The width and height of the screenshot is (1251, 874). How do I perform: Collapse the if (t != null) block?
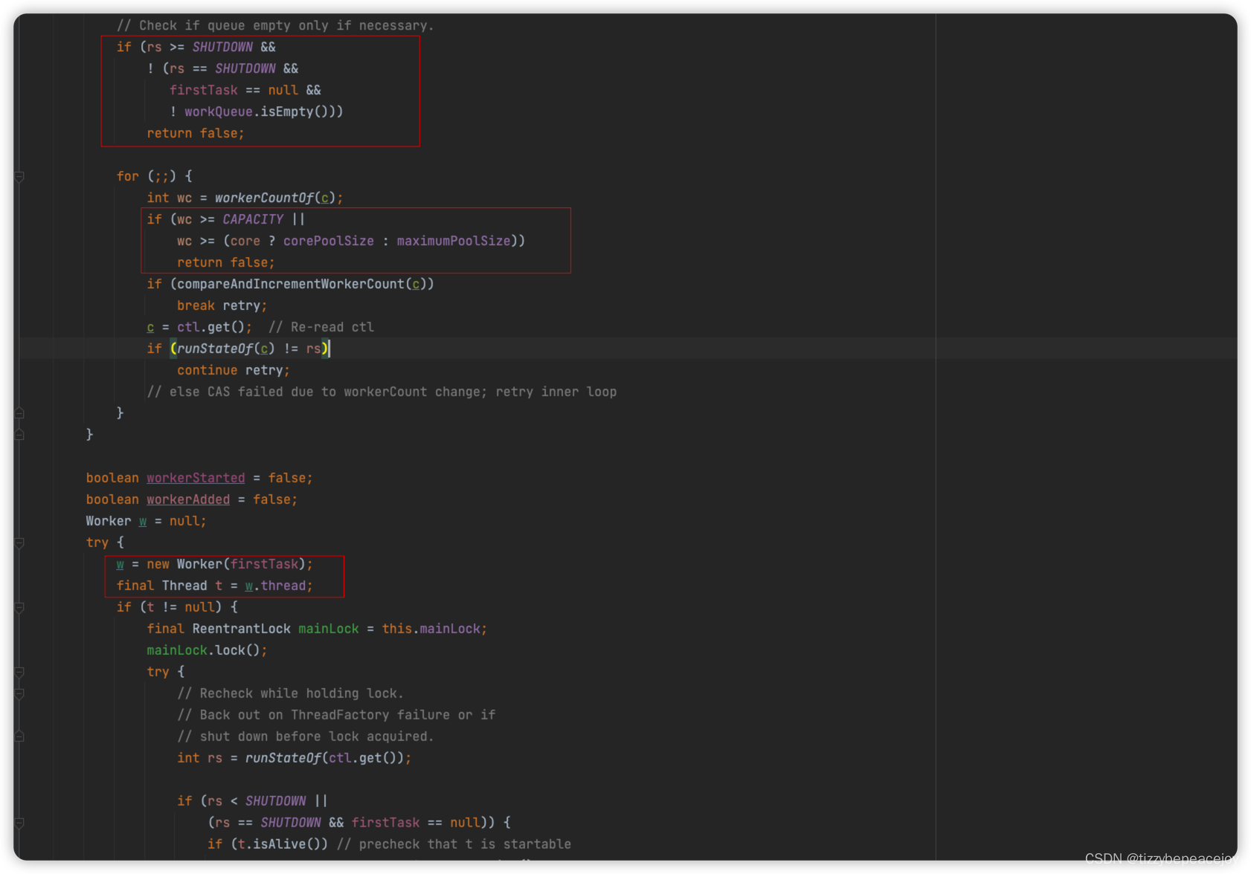(20, 608)
